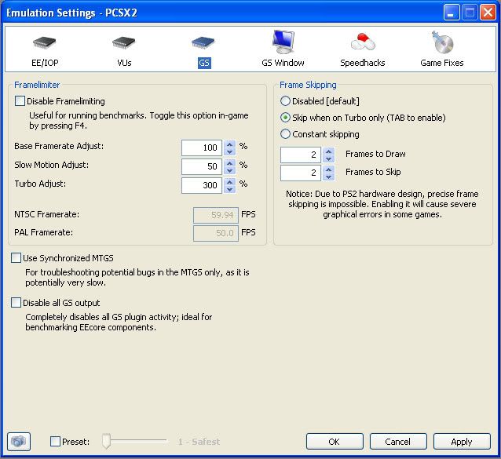This screenshot has height=459, width=501.
Task: Click the NTSC Framerate 59.94 field
Action: pyautogui.click(x=216, y=215)
